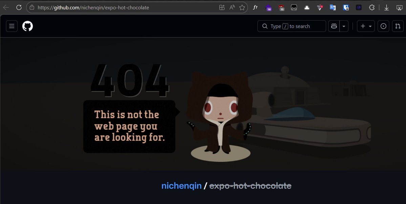Screen dimensions: 406x204
Task: Click the browser back arrow
Action: 6,7
